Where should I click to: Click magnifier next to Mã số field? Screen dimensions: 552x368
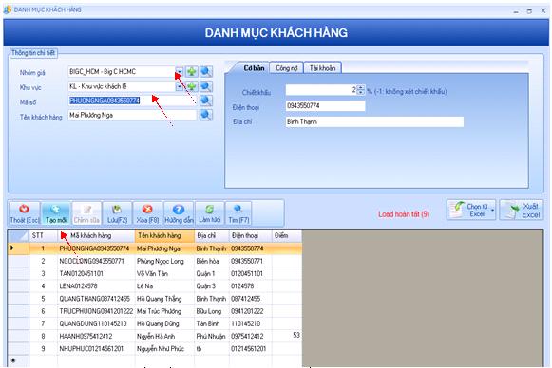pyautogui.click(x=206, y=101)
